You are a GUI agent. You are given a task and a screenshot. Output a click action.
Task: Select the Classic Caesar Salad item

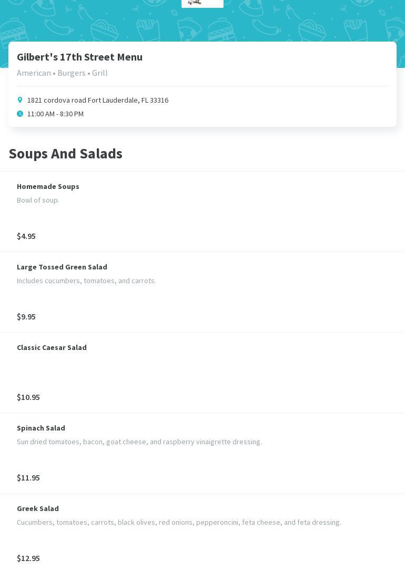pos(52,347)
